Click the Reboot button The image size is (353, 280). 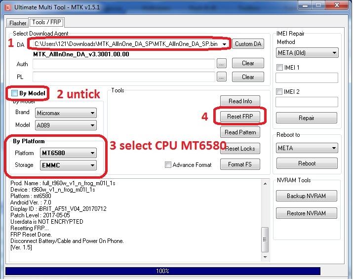[x=307, y=163]
